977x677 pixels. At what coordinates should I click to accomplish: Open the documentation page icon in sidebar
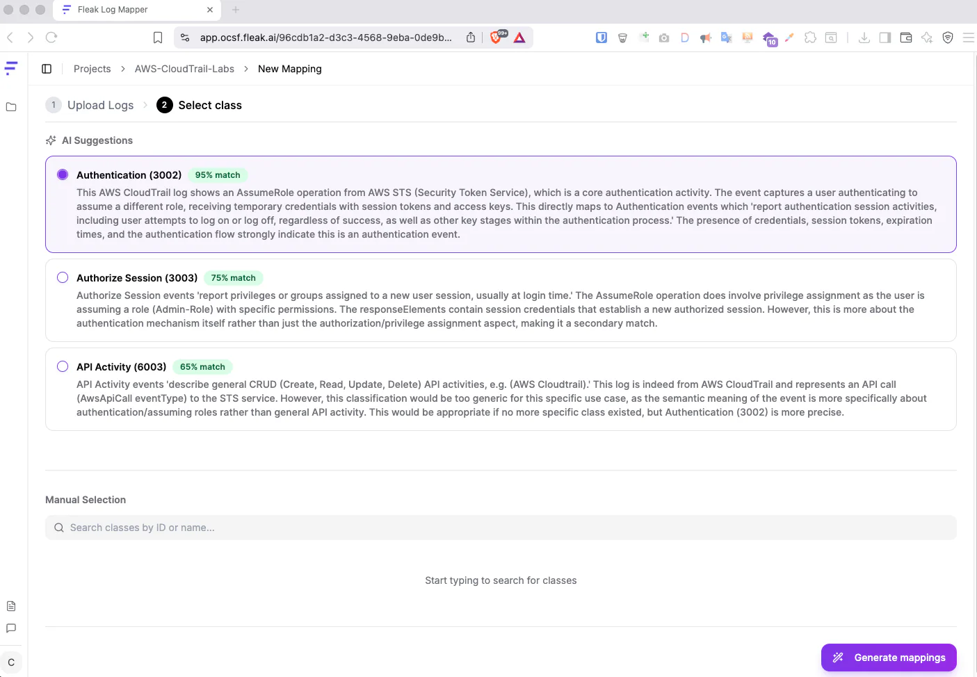pos(11,606)
